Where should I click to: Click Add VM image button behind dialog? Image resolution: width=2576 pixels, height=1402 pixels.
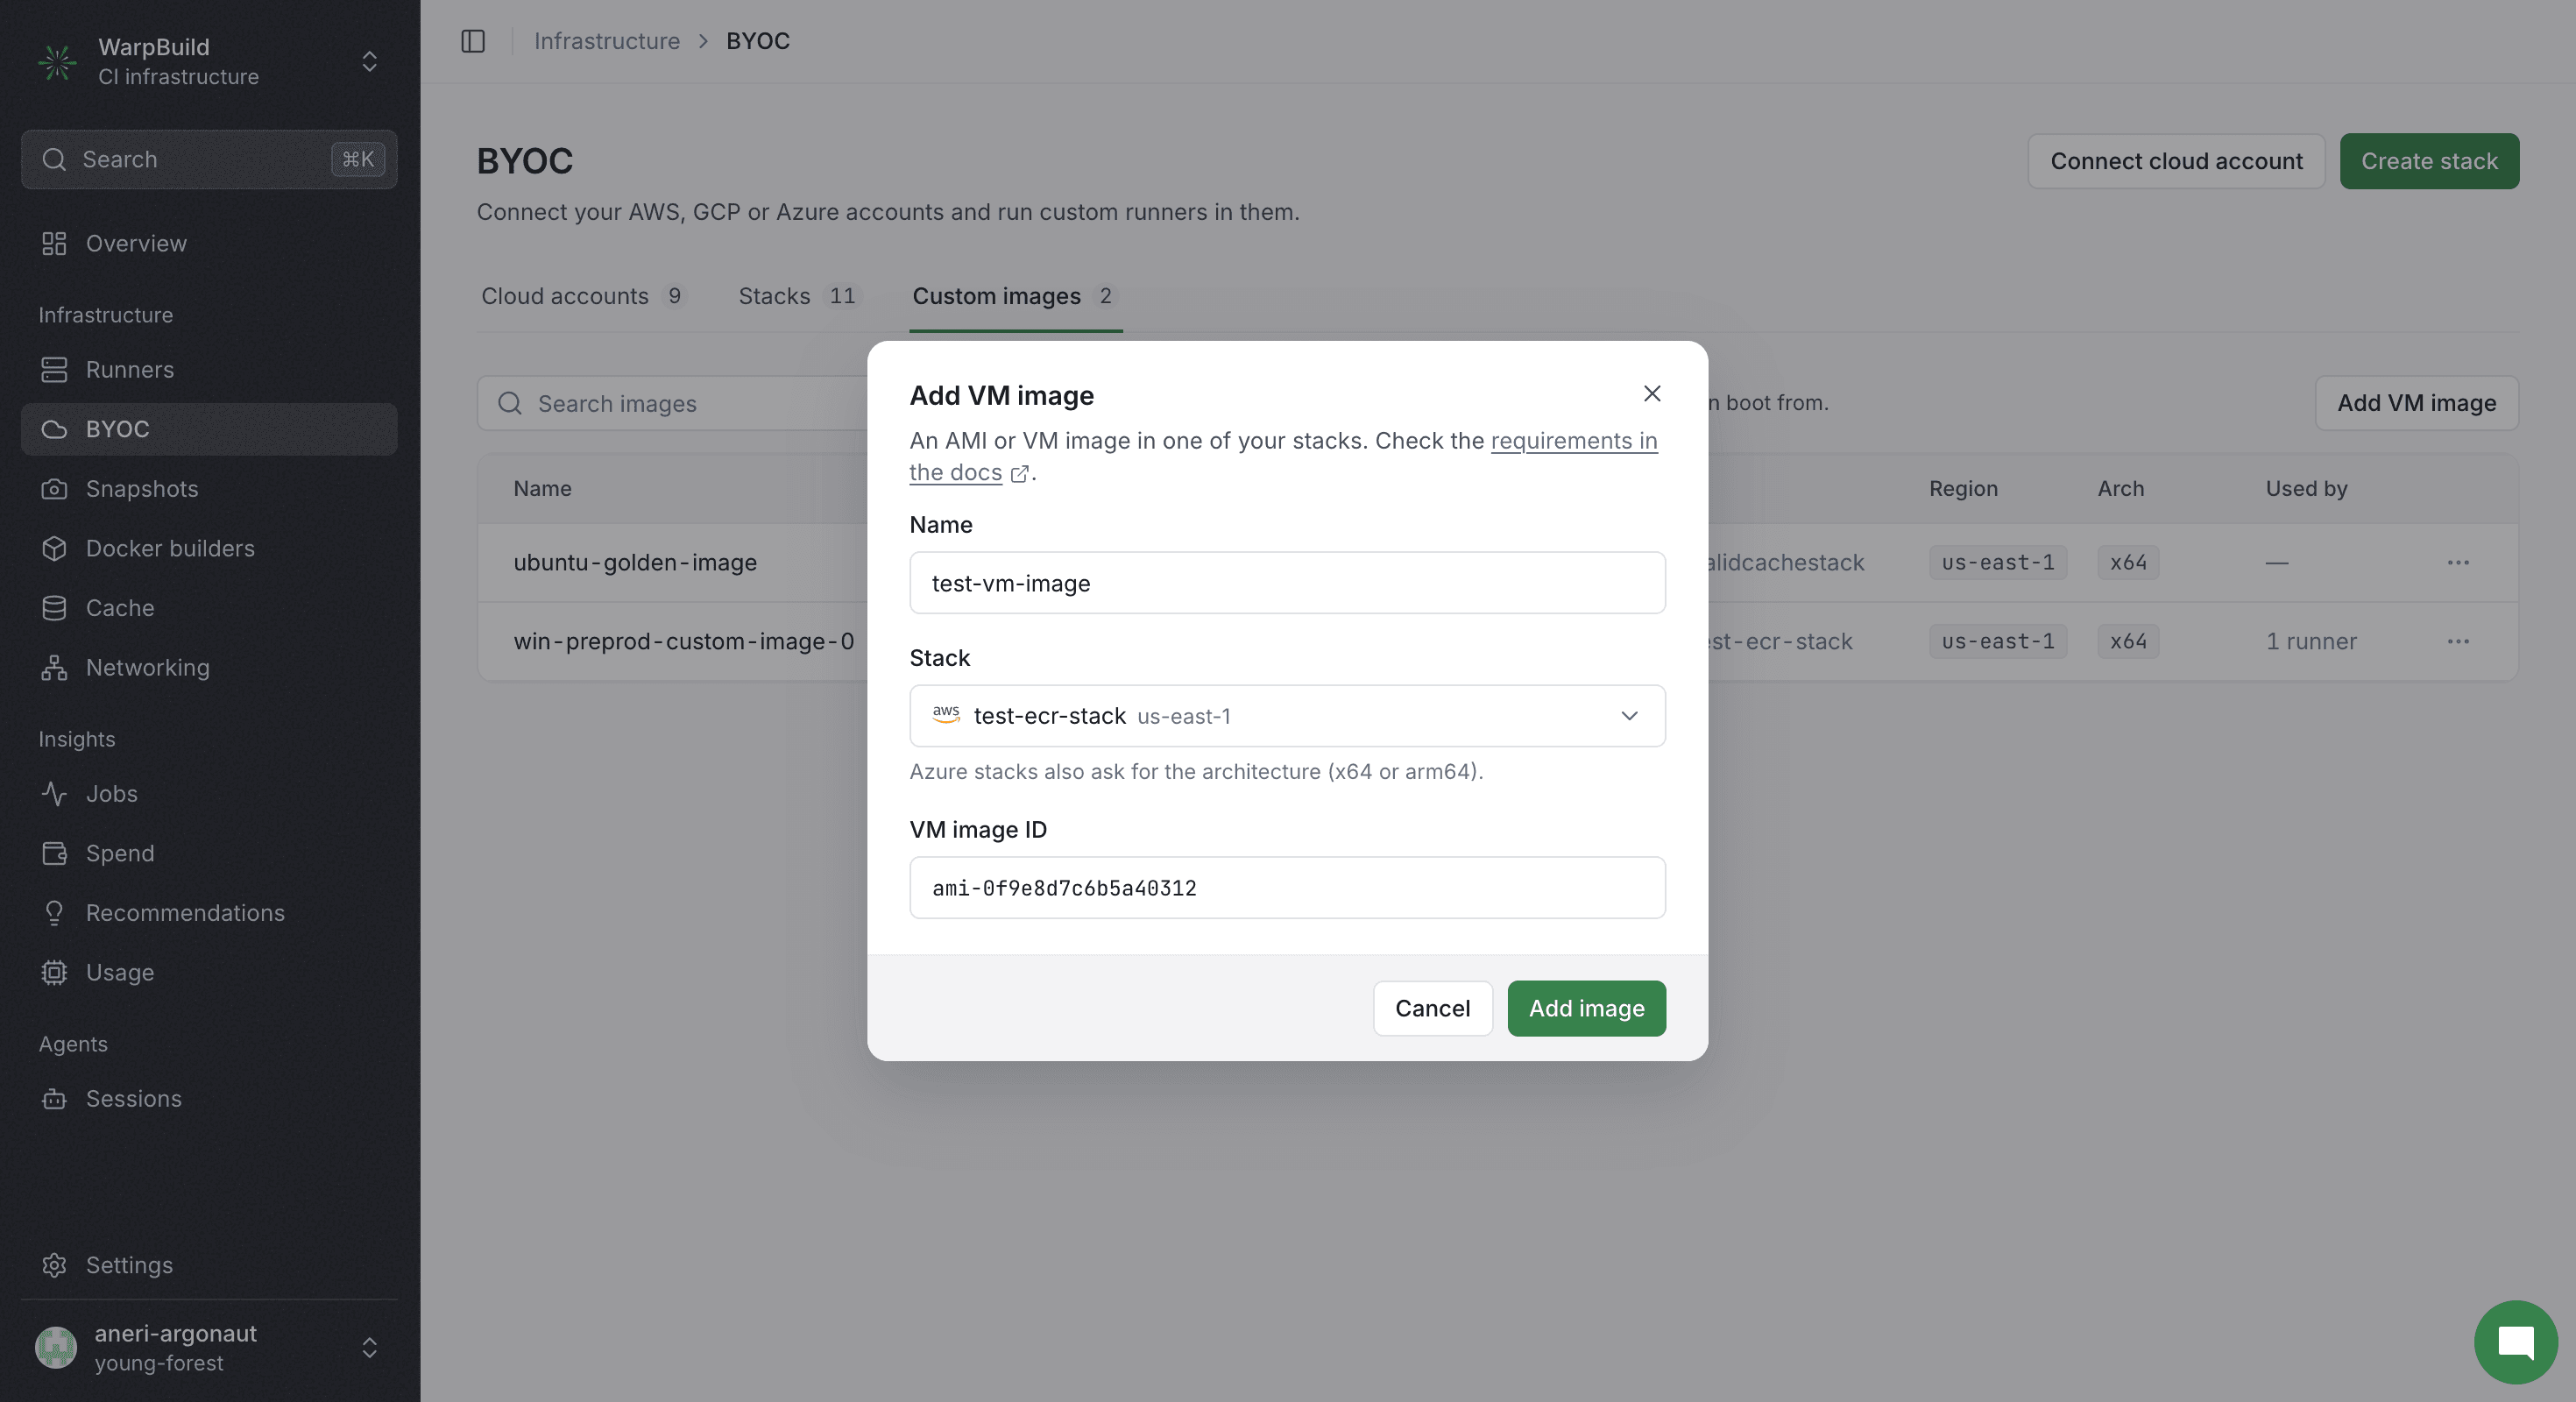click(2416, 403)
